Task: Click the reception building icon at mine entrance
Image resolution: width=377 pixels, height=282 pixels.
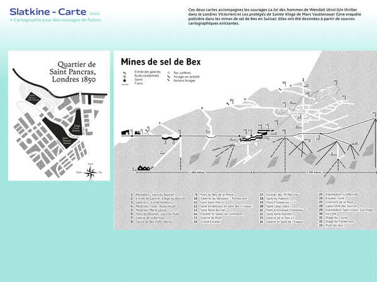Action: [125, 132]
